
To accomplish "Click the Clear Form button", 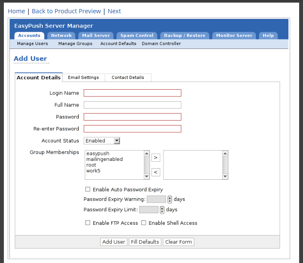I will pos(178,242).
